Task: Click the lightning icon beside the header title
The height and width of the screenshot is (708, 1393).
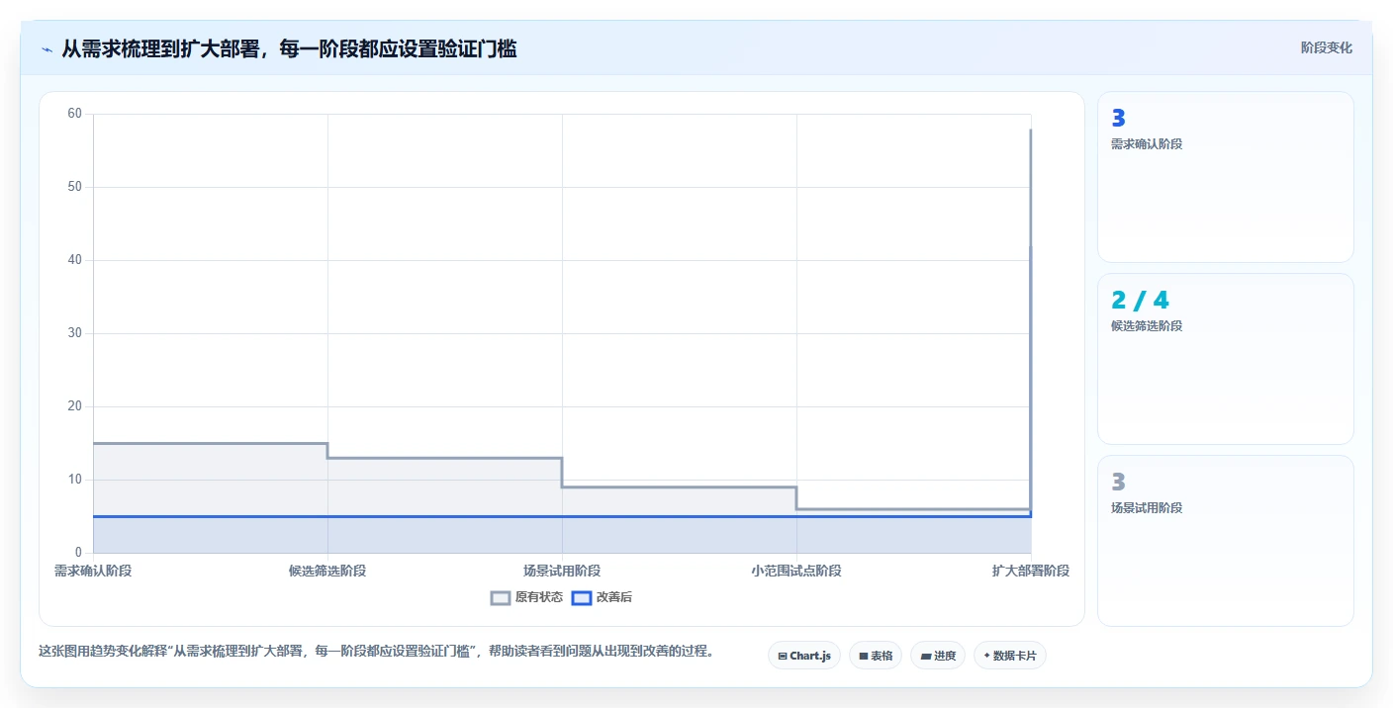Action: point(46,48)
